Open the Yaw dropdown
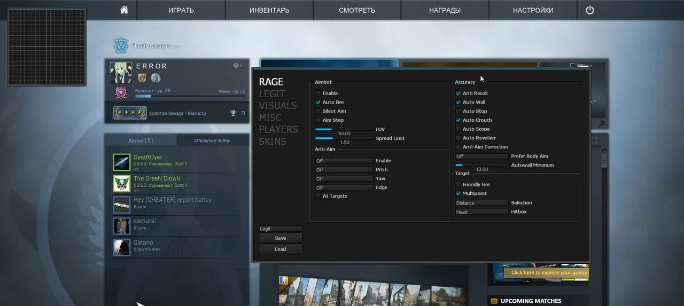 [x=344, y=179]
